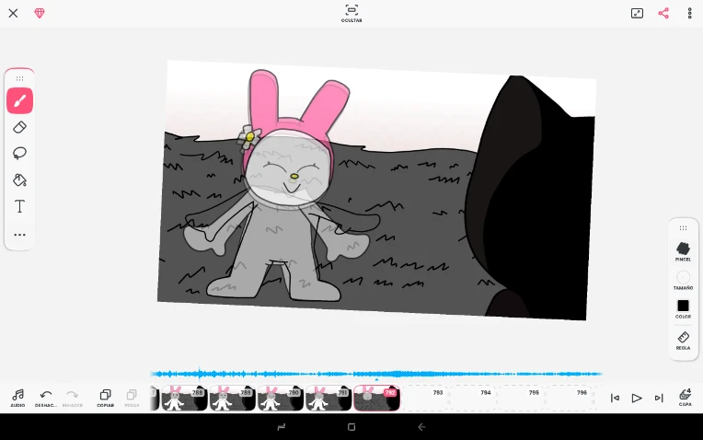Viewport: 703px width, 440px height.
Task: Select frame 789 thumbnail
Action: 232,398
